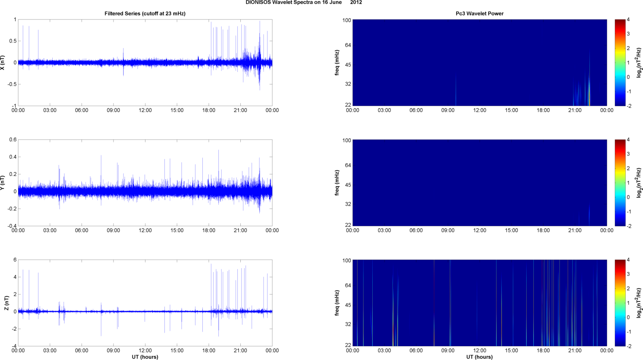Click the 0.6 tick on the Y (nT) axis

(13, 140)
